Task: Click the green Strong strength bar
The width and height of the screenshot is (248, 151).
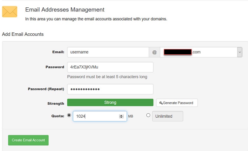Action: 110,103
